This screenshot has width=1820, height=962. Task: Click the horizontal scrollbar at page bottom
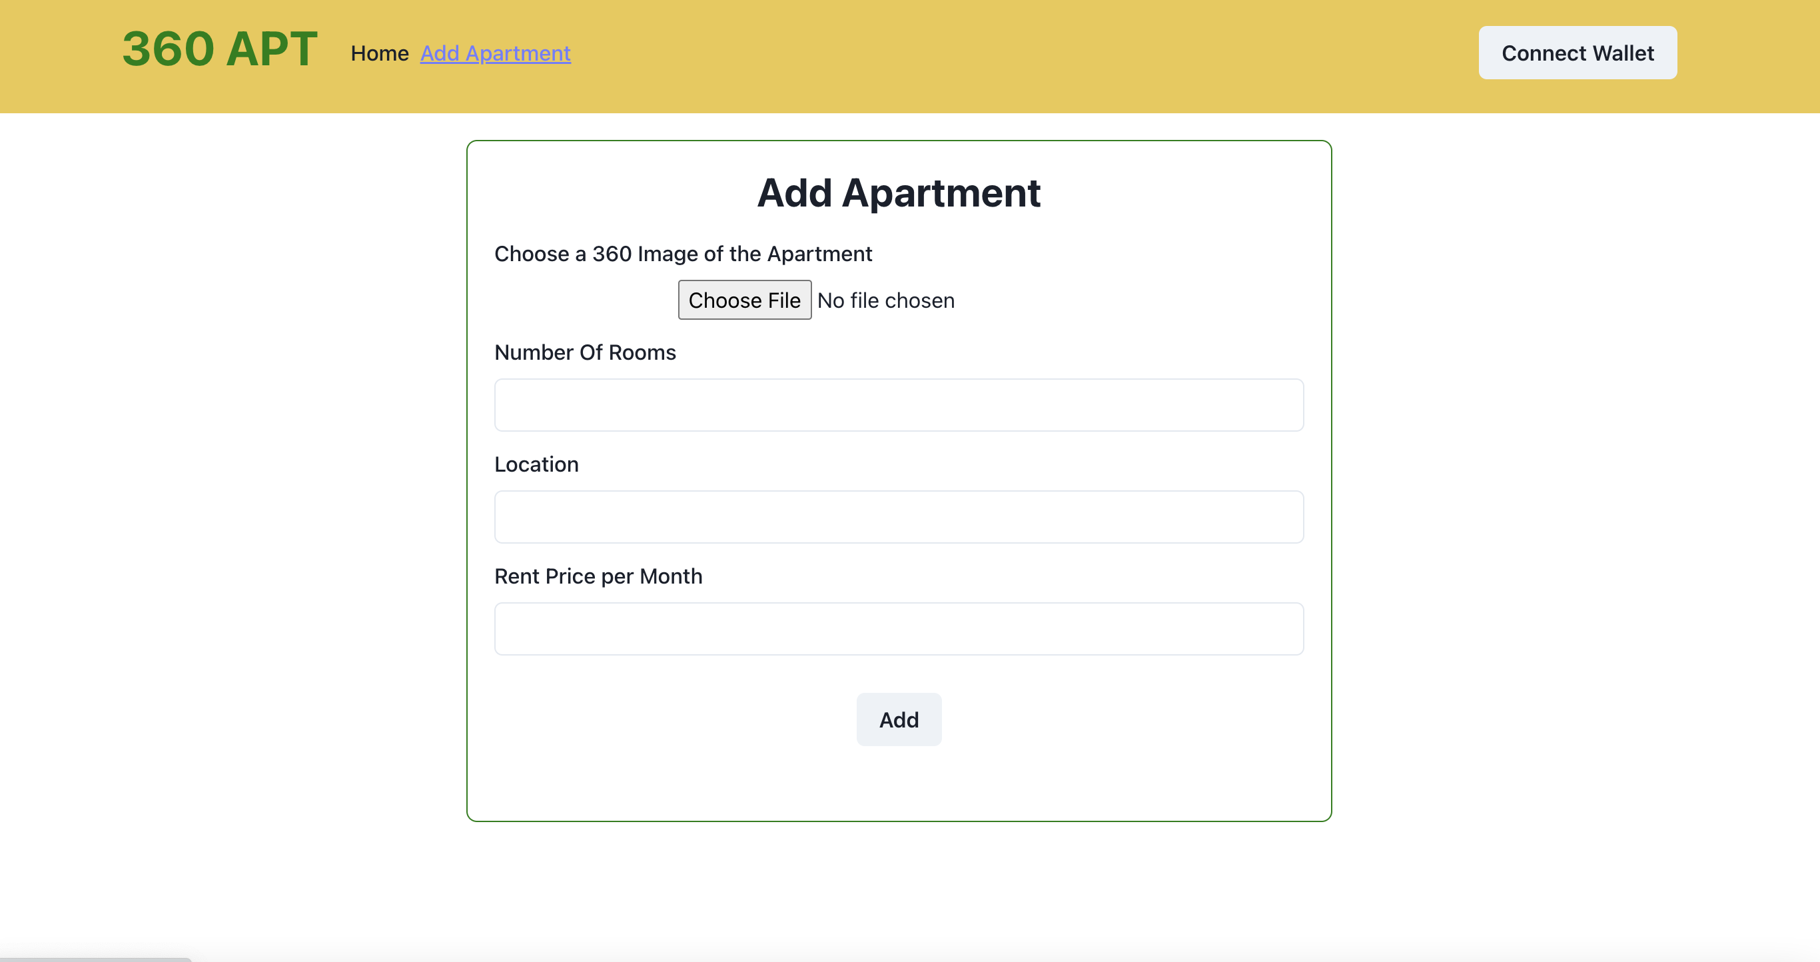[x=95, y=959]
